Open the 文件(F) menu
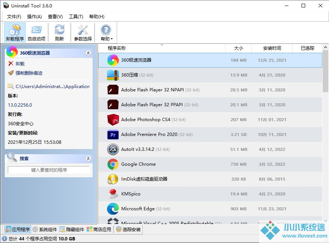This screenshot has width=329, height=243. 14,17
